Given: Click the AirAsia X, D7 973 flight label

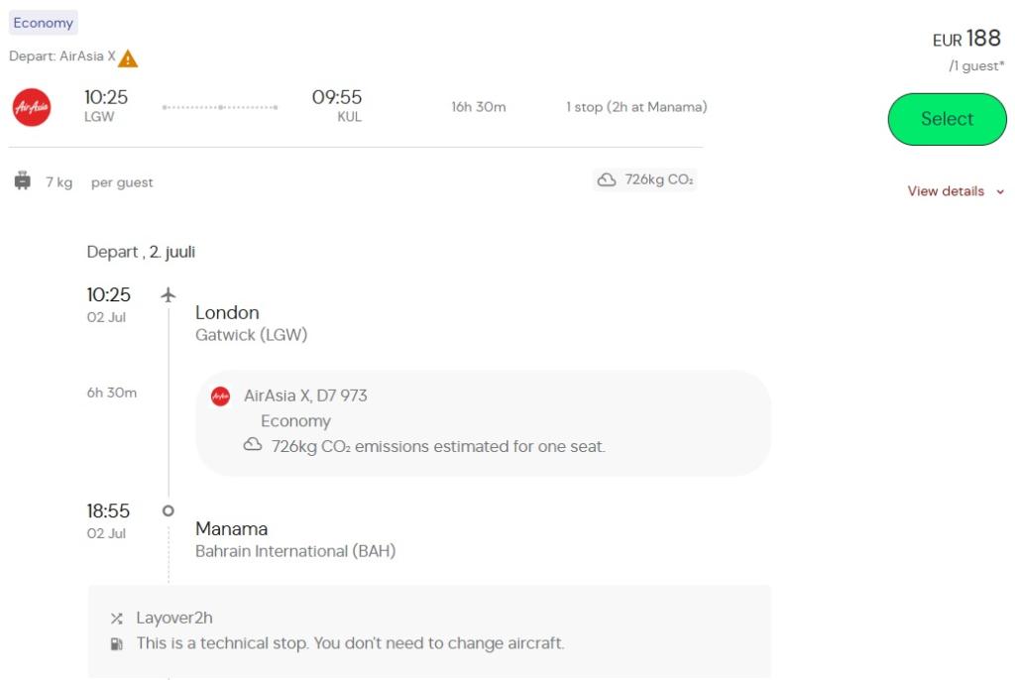Looking at the screenshot, I should point(305,396).
